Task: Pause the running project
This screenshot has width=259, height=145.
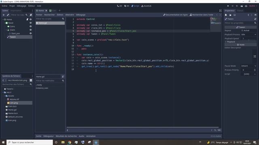Action: 233,6
